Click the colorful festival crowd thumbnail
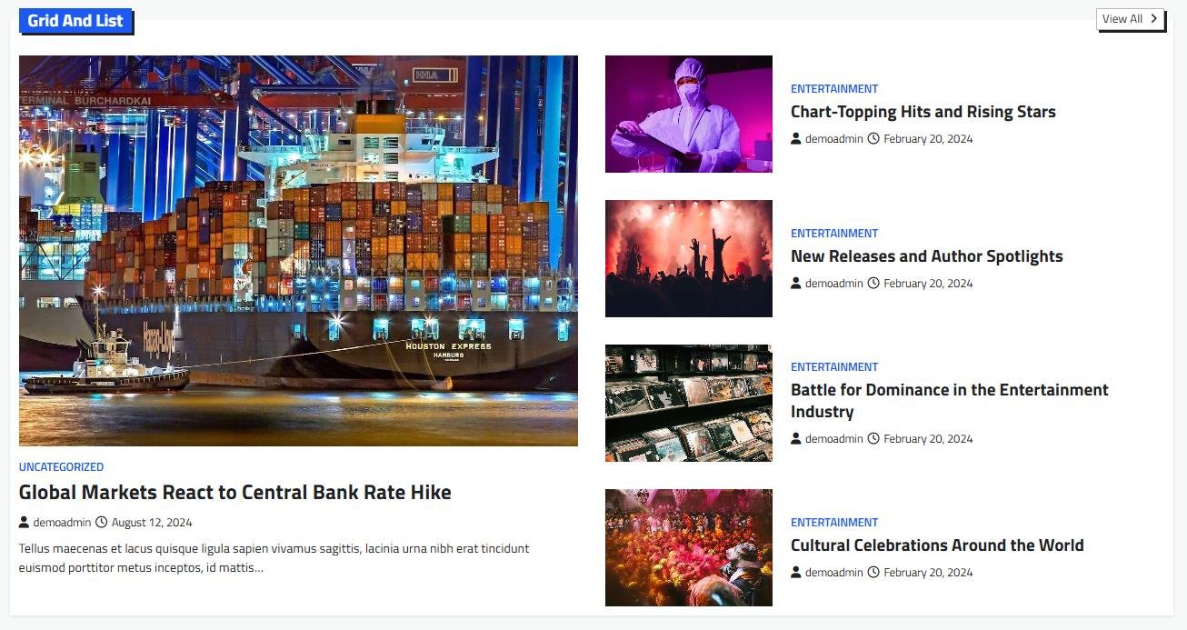Image resolution: width=1187 pixels, height=630 pixels. (689, 547)
